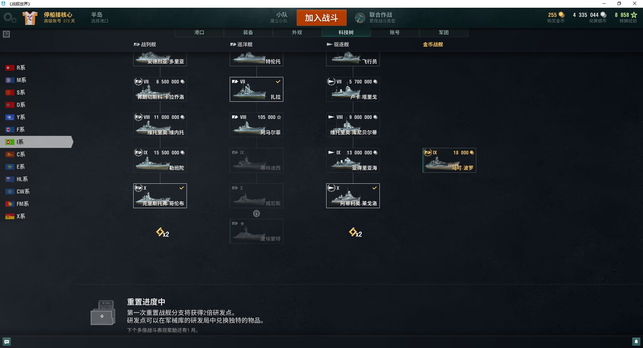Switch to the 港口 tab

199,32
